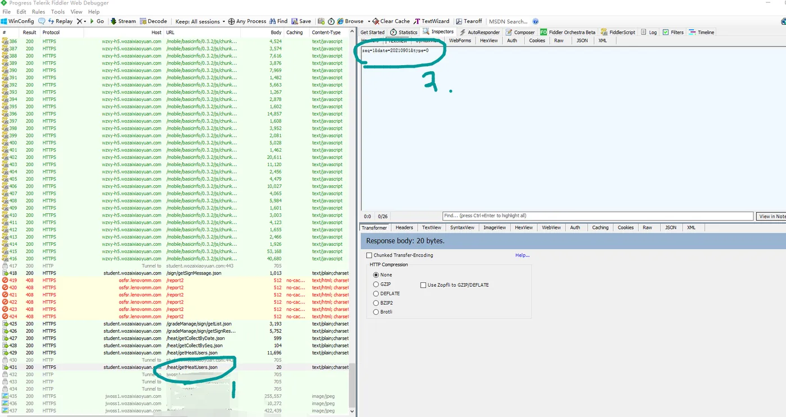786x417 pixels.
Task: Click the timer clock toolbar icon
Action: point(331,21)
